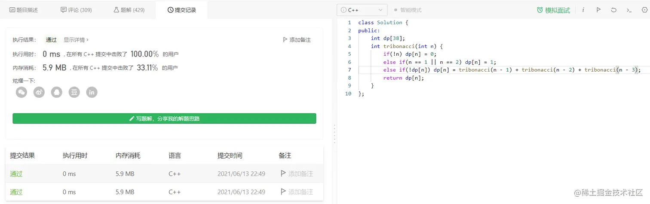Expand 显示详情 details link
Screen dimensions: 650x204
(x=76, y=40)
